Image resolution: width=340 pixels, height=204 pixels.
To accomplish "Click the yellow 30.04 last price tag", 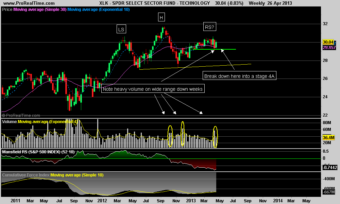I will click(328, 42).
